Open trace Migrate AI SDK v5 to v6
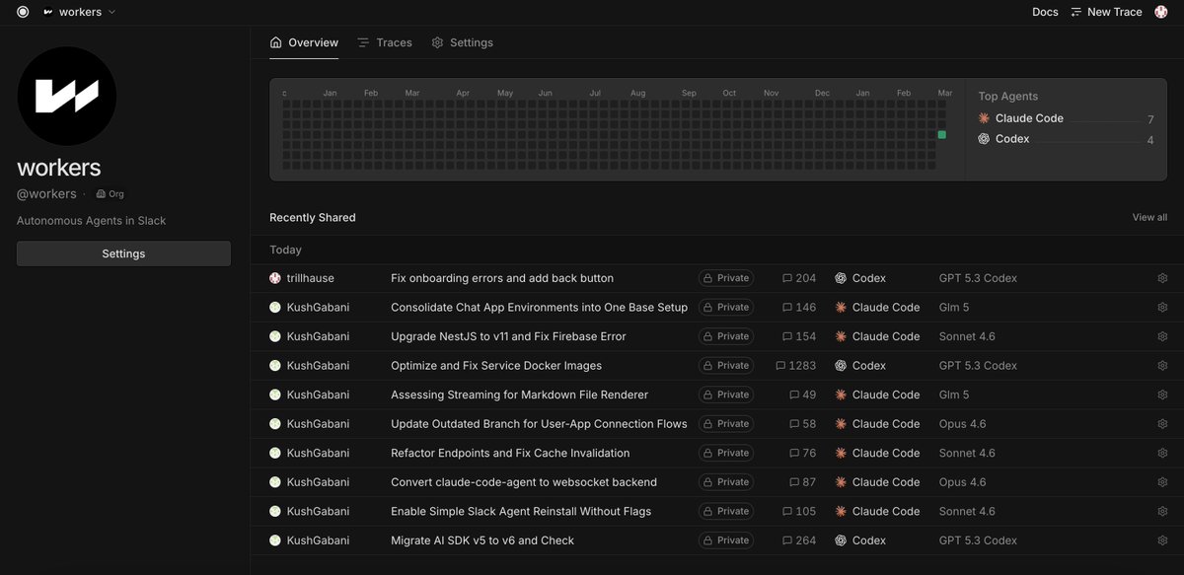Image resolution: width=1184 pixels, height=575 pixels. pos(482,540)
